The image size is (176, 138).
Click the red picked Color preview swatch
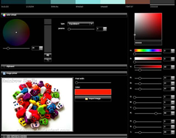pyautogui.click(x=93, y=92)
